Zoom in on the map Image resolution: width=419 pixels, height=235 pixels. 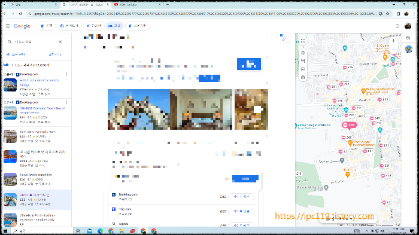pos(393,41)
